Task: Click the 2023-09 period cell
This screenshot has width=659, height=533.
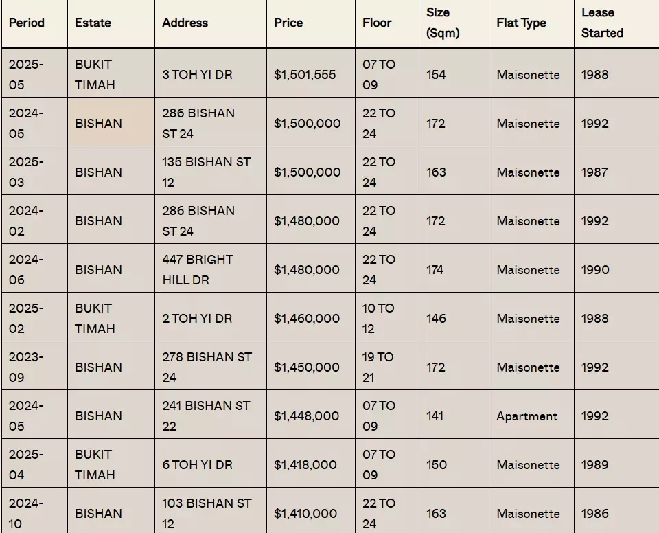Action: 34,366
